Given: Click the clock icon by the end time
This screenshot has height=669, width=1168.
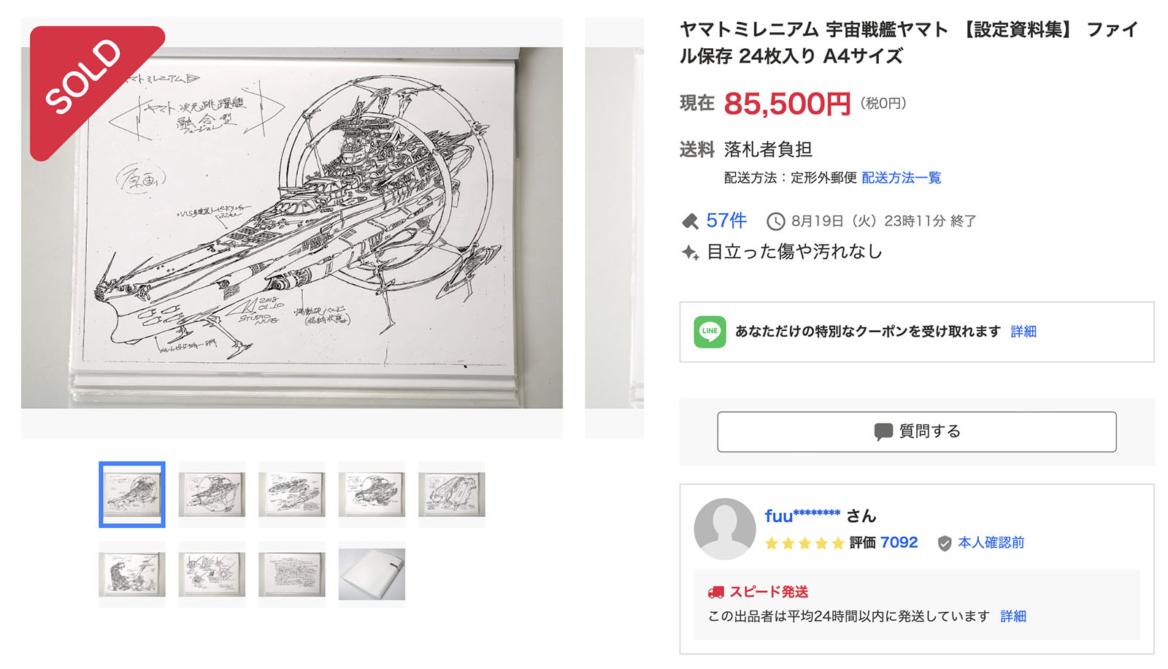Looking at the screenshot, I should coord(775,221).
